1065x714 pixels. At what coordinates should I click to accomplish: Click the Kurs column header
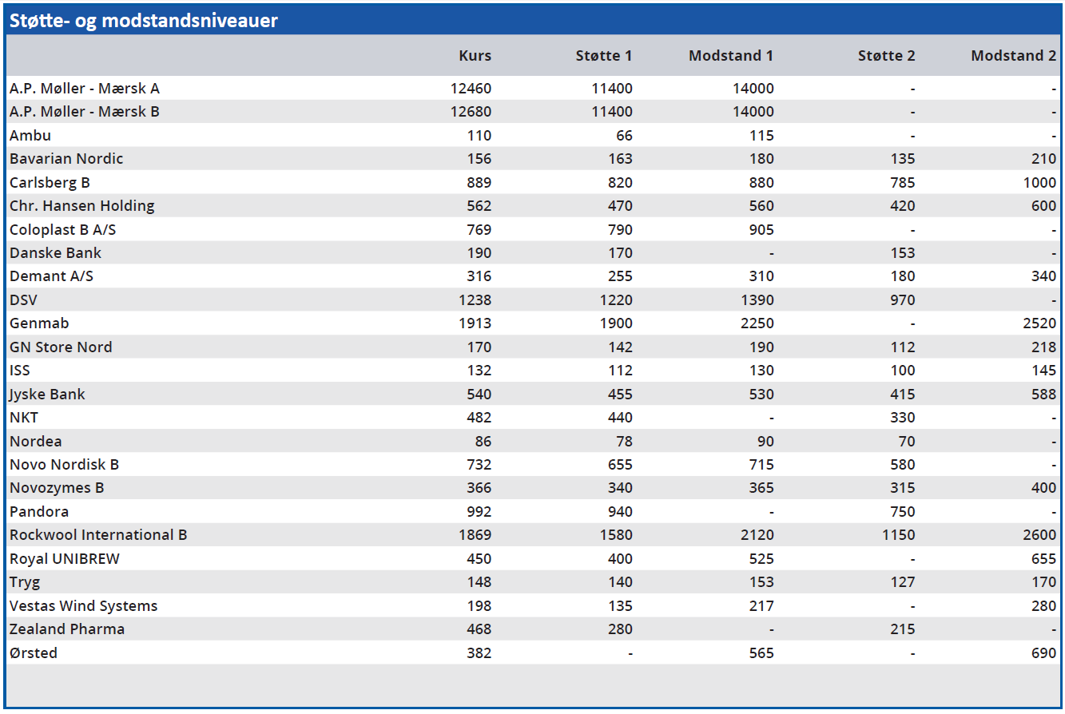point(475,56)
